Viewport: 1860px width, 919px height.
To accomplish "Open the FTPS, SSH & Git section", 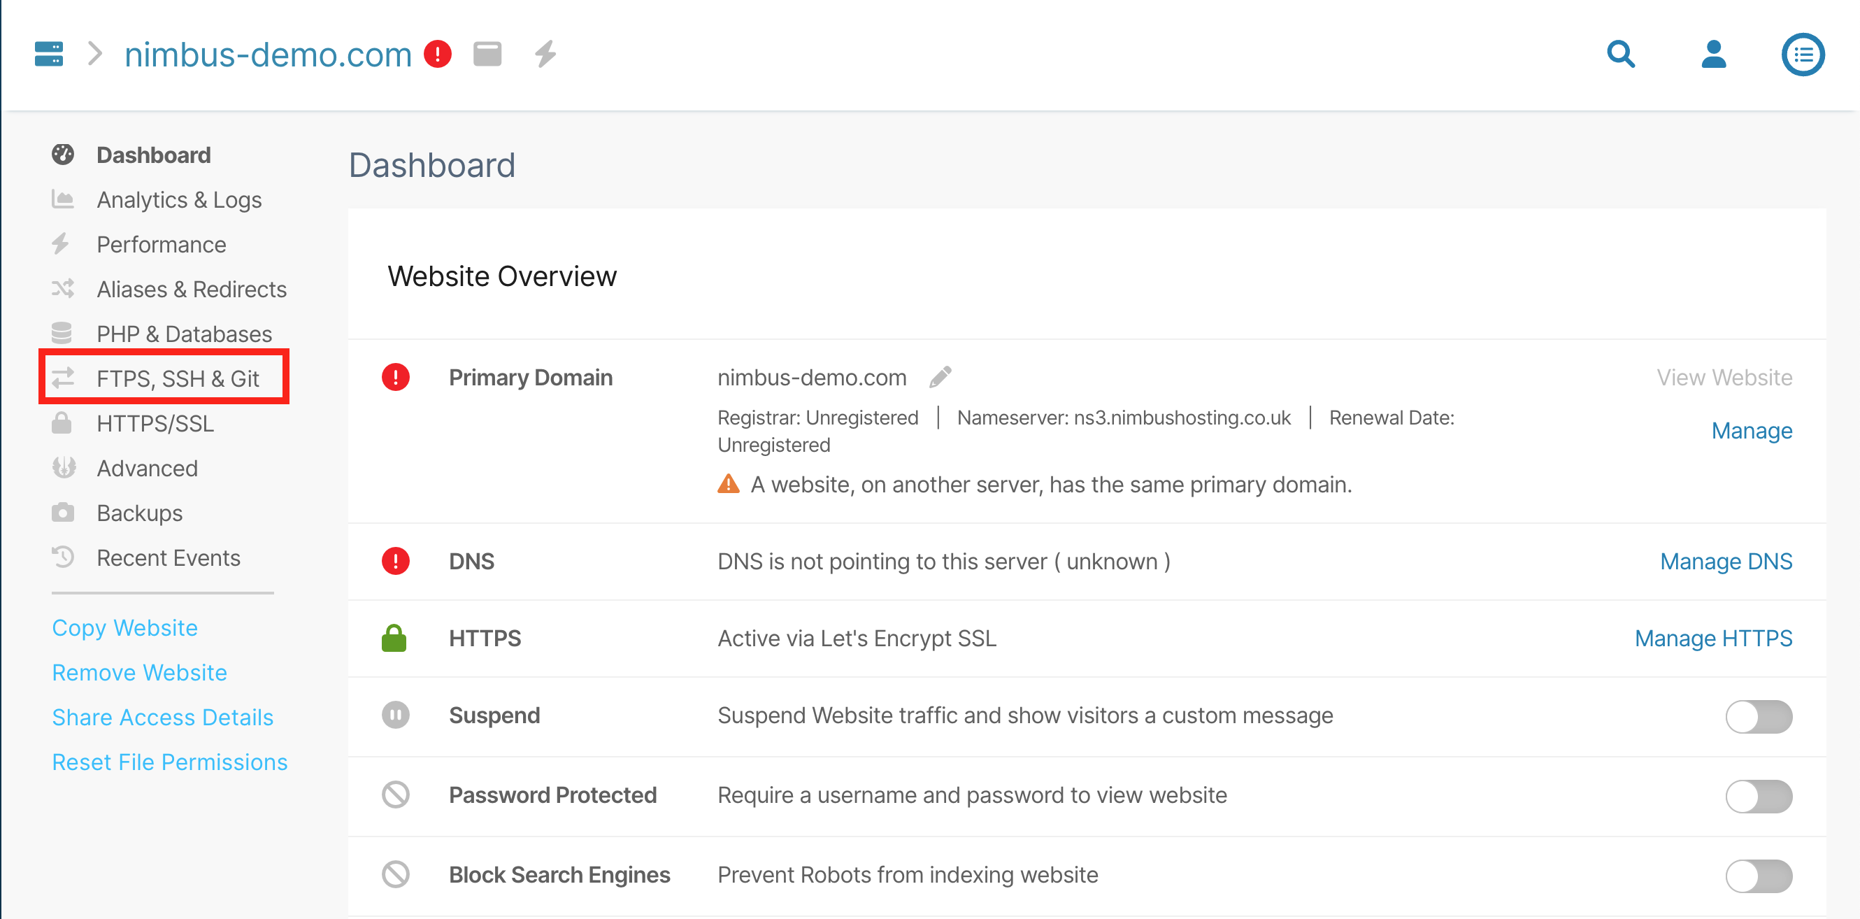I will 177,378.
